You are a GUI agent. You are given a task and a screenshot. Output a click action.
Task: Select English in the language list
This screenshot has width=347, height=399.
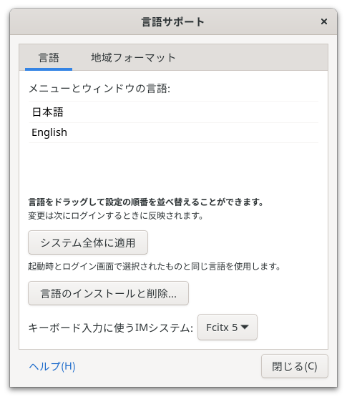(173, 132)
